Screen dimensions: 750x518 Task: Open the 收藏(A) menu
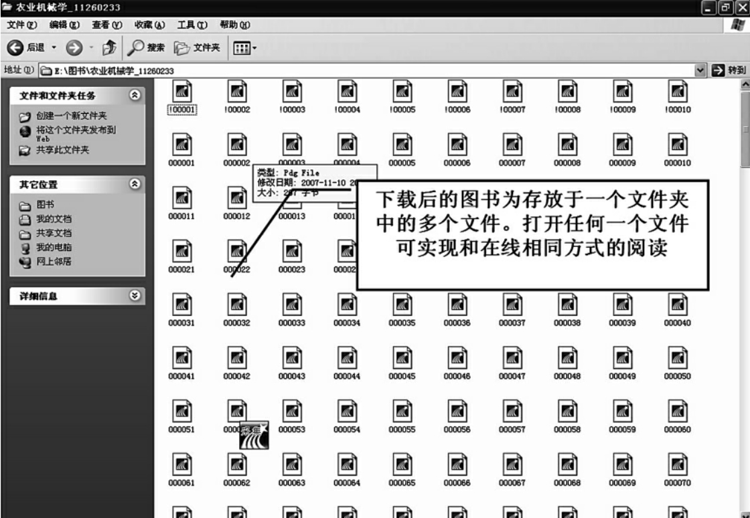tap(149, 25)
